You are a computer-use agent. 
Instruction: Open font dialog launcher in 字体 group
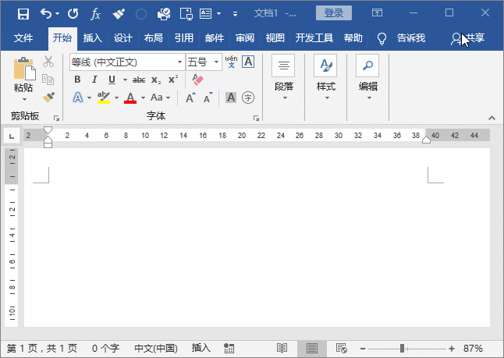256,119
